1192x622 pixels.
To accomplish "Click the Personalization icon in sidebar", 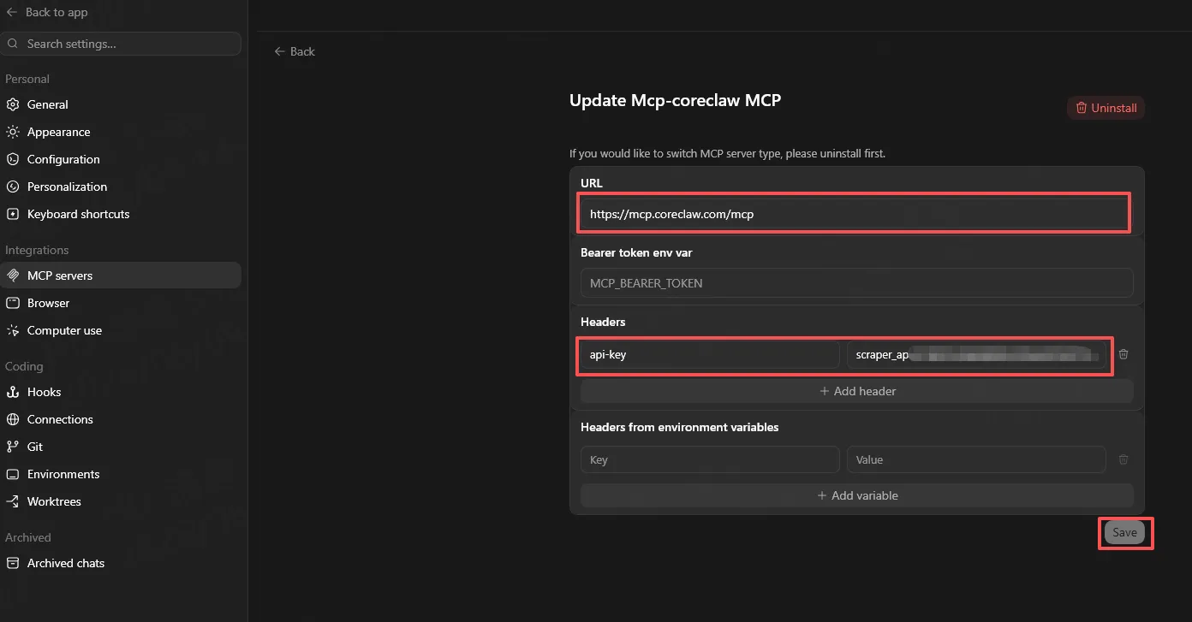I will pyautogui.click(x=13, y=187).
